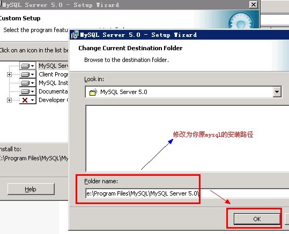Click the Help button in Custom Setup window
This screenshot has height=234, width=289.
pos(31,189)
